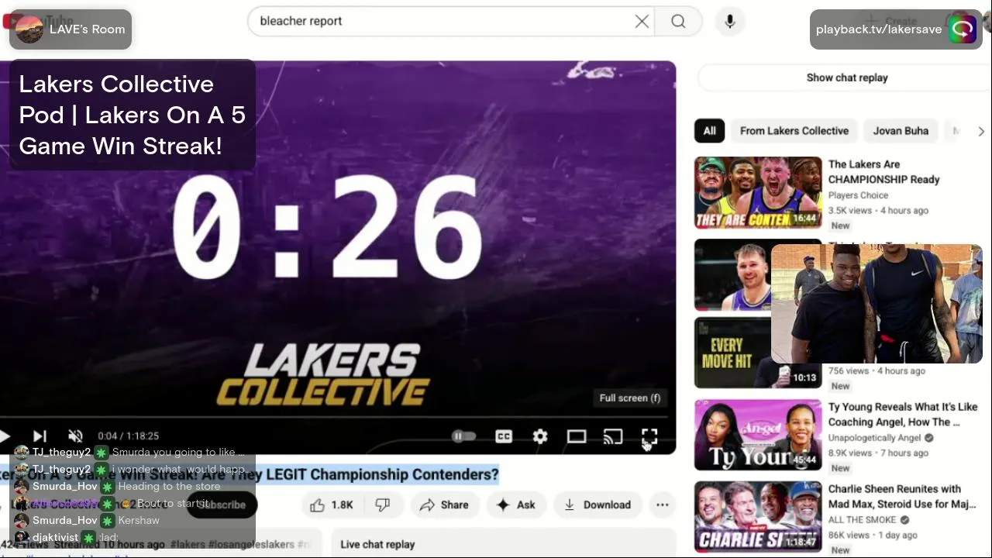
Task: Click the search magnifier button
Action: pos(678,22)
